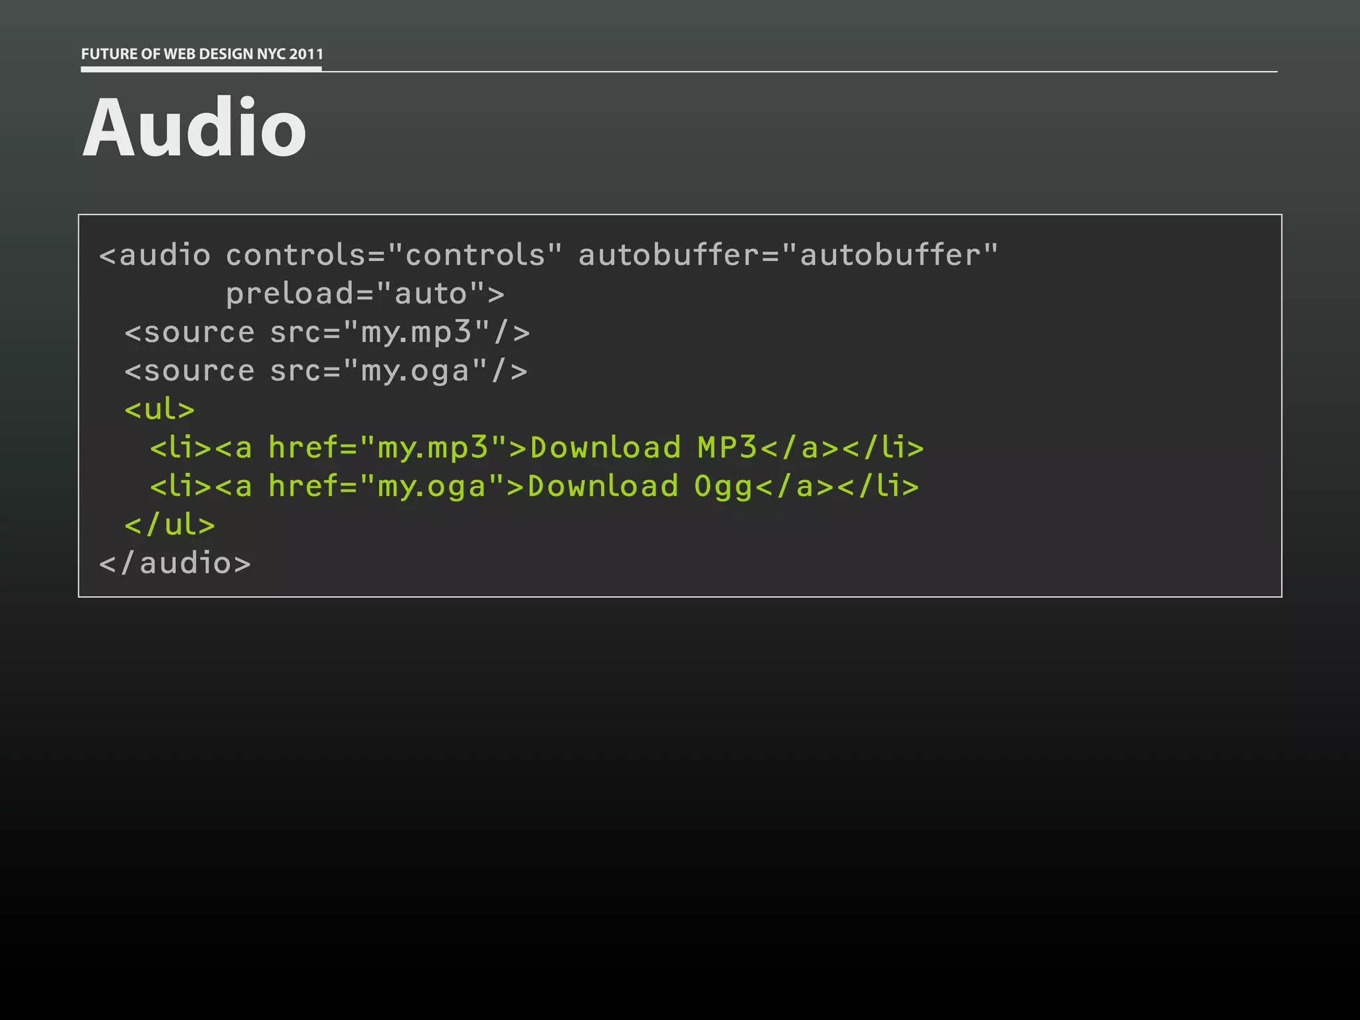Click the closing </audio> tag
The width and height of the screenshot is (1360, 1020).
coord(175,563)
